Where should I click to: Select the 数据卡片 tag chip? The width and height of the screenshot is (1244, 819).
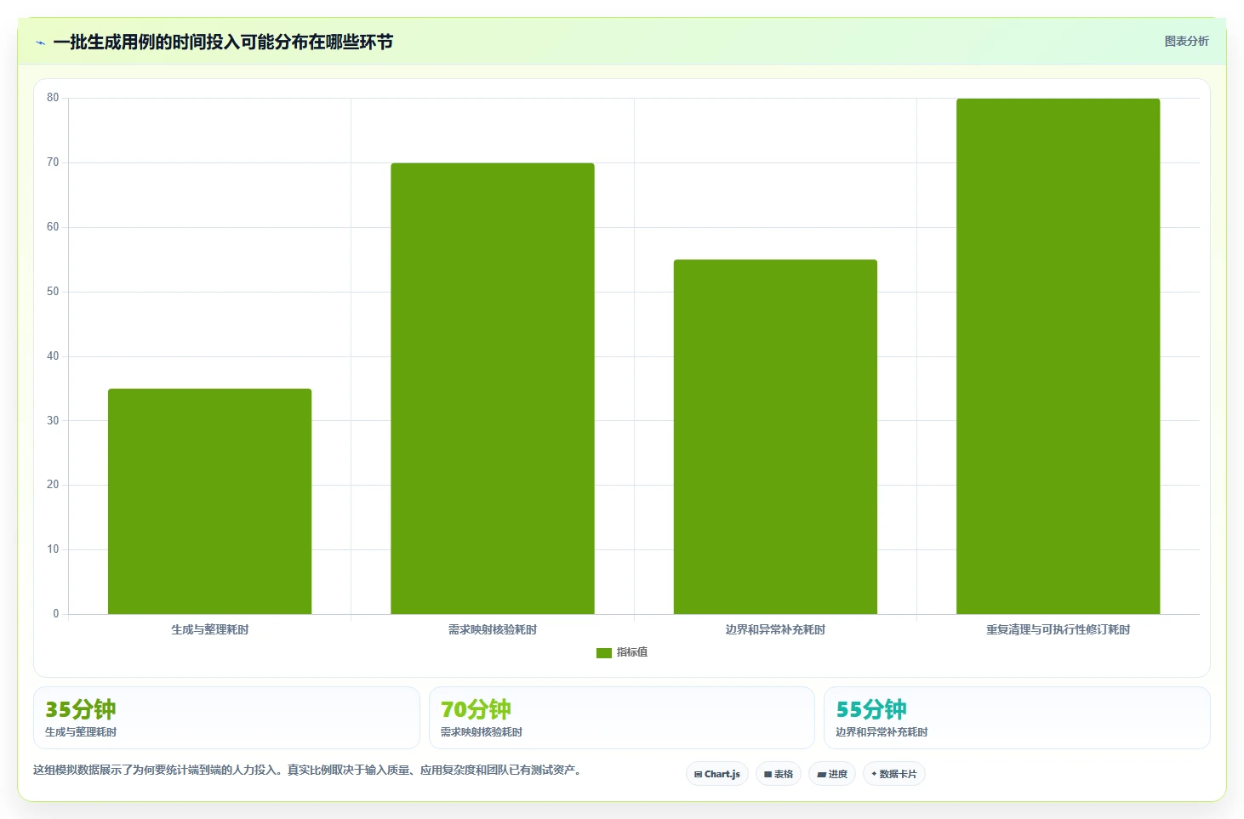(893, 774)
